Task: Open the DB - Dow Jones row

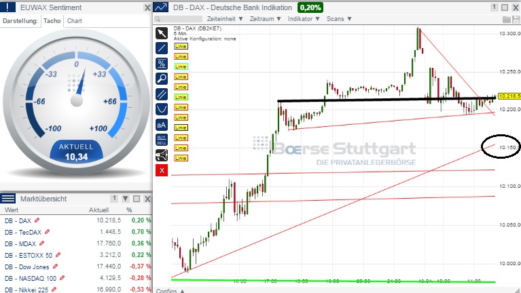Action: coord(76,267)
